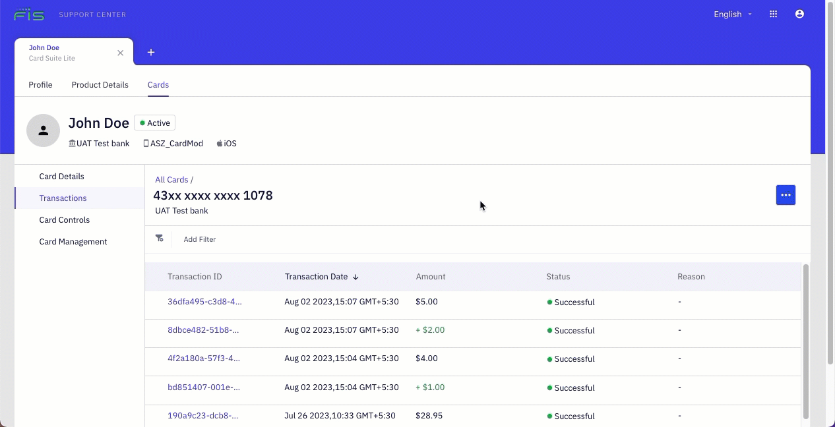Switch to the Profile tab
835x427 pixels.
click(x=40, y=84)
